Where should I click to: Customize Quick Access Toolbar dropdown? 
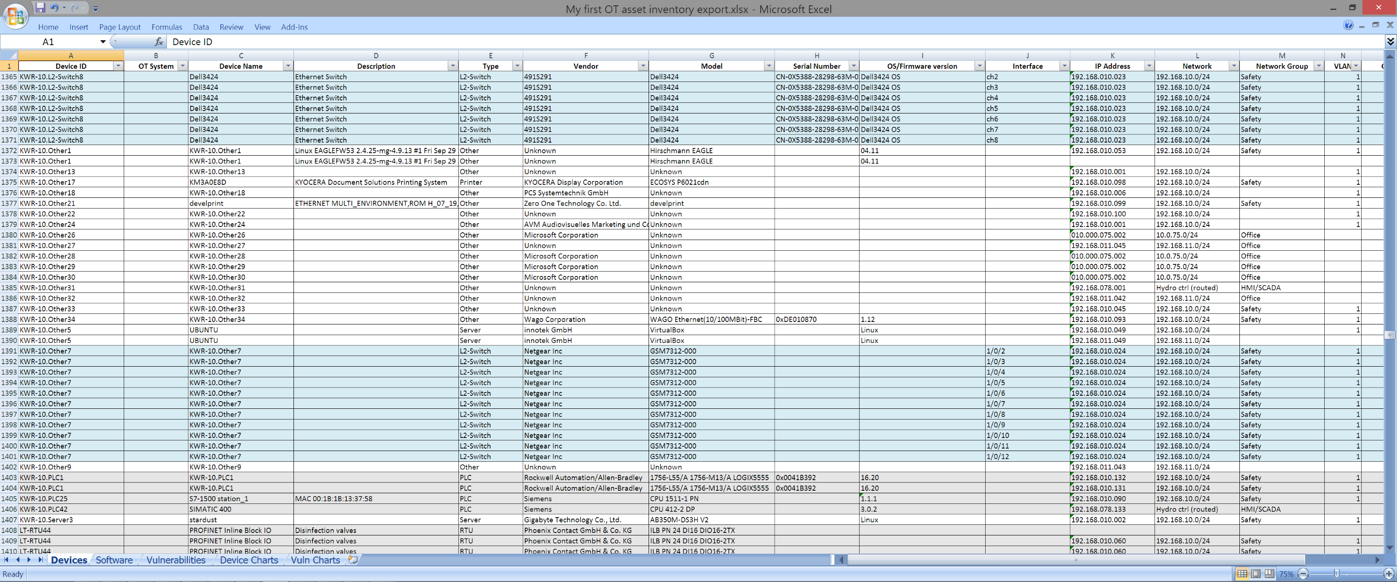(96, 9)
